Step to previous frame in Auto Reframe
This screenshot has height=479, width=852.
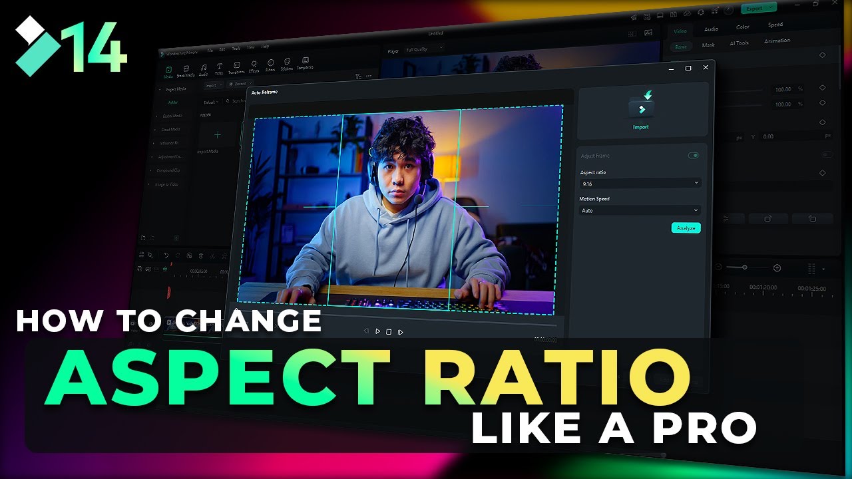365,331
